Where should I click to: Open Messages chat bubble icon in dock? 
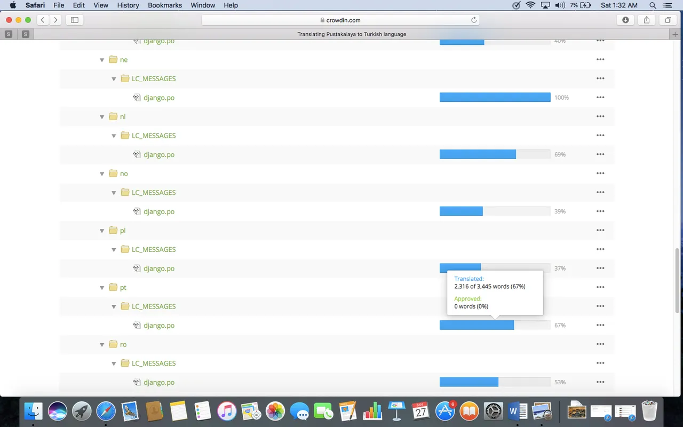tap(299, 411)
